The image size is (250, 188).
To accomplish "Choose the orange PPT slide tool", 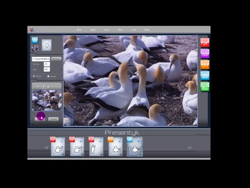I will pos(205,65).
